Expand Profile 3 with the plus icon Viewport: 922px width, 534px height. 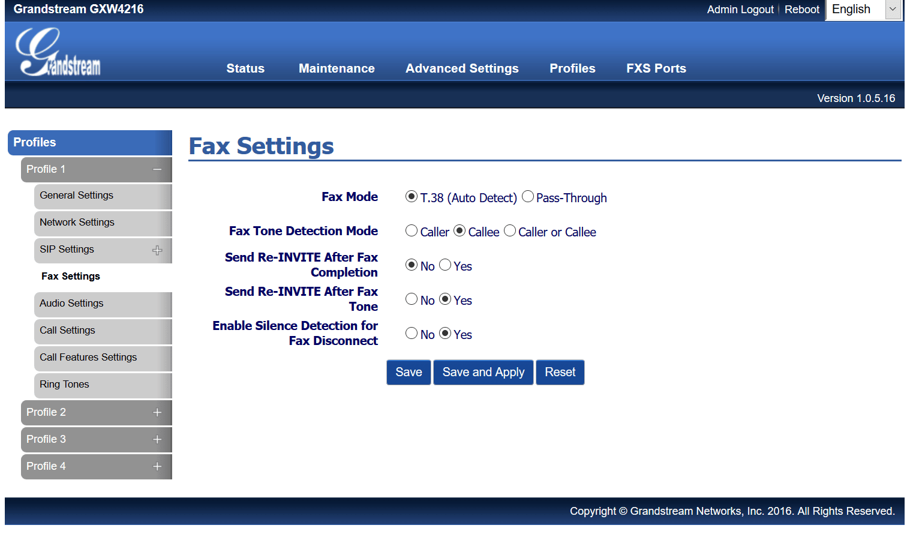(x=157, y=440)
